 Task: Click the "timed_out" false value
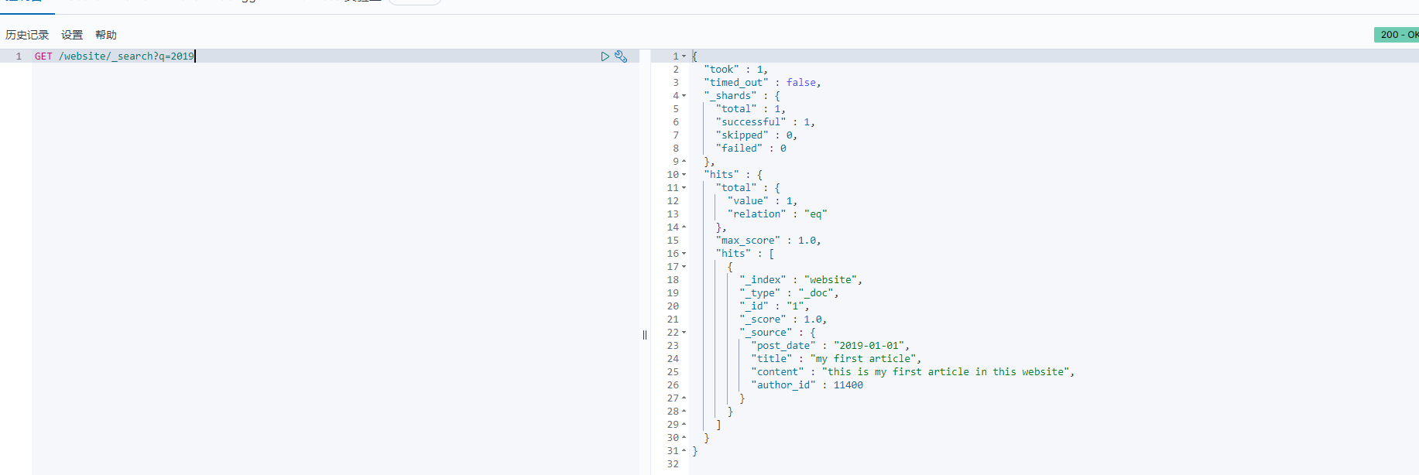pyautogui.click(x=801, y=83)
